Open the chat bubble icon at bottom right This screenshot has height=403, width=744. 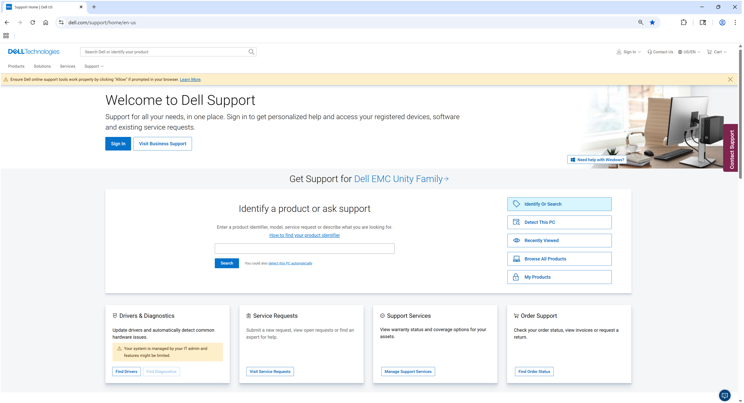click(724, 395)
